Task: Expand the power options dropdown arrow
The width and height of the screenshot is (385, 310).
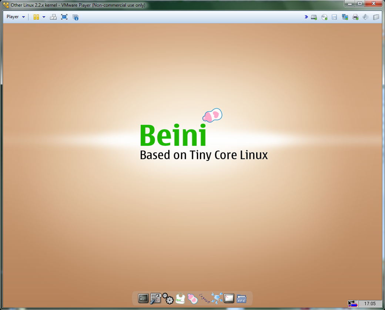Action: [44, 17]
